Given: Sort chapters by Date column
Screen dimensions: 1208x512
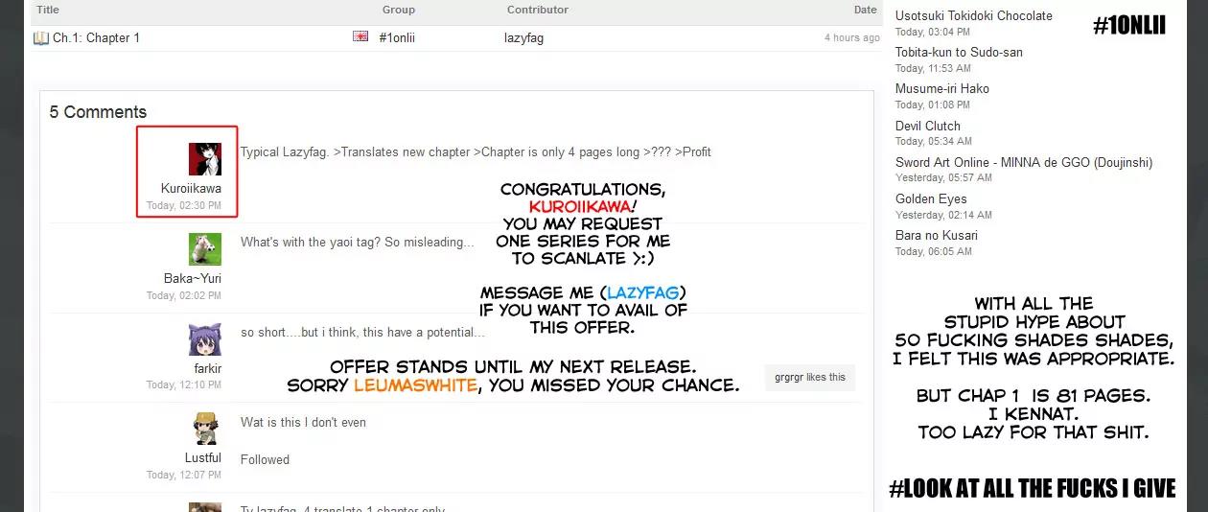Looking at the screenshot, I should click(x=865, y=10).
